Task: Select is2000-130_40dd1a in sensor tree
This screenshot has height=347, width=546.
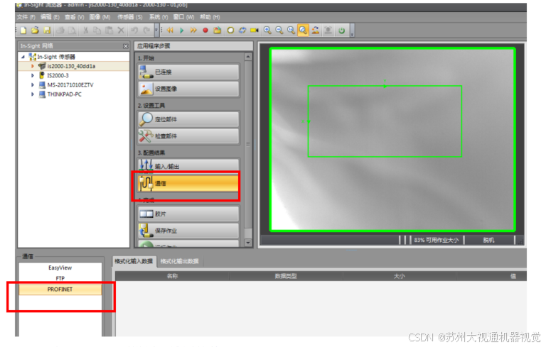Action: pyautogui.click(x=71, y=66)
